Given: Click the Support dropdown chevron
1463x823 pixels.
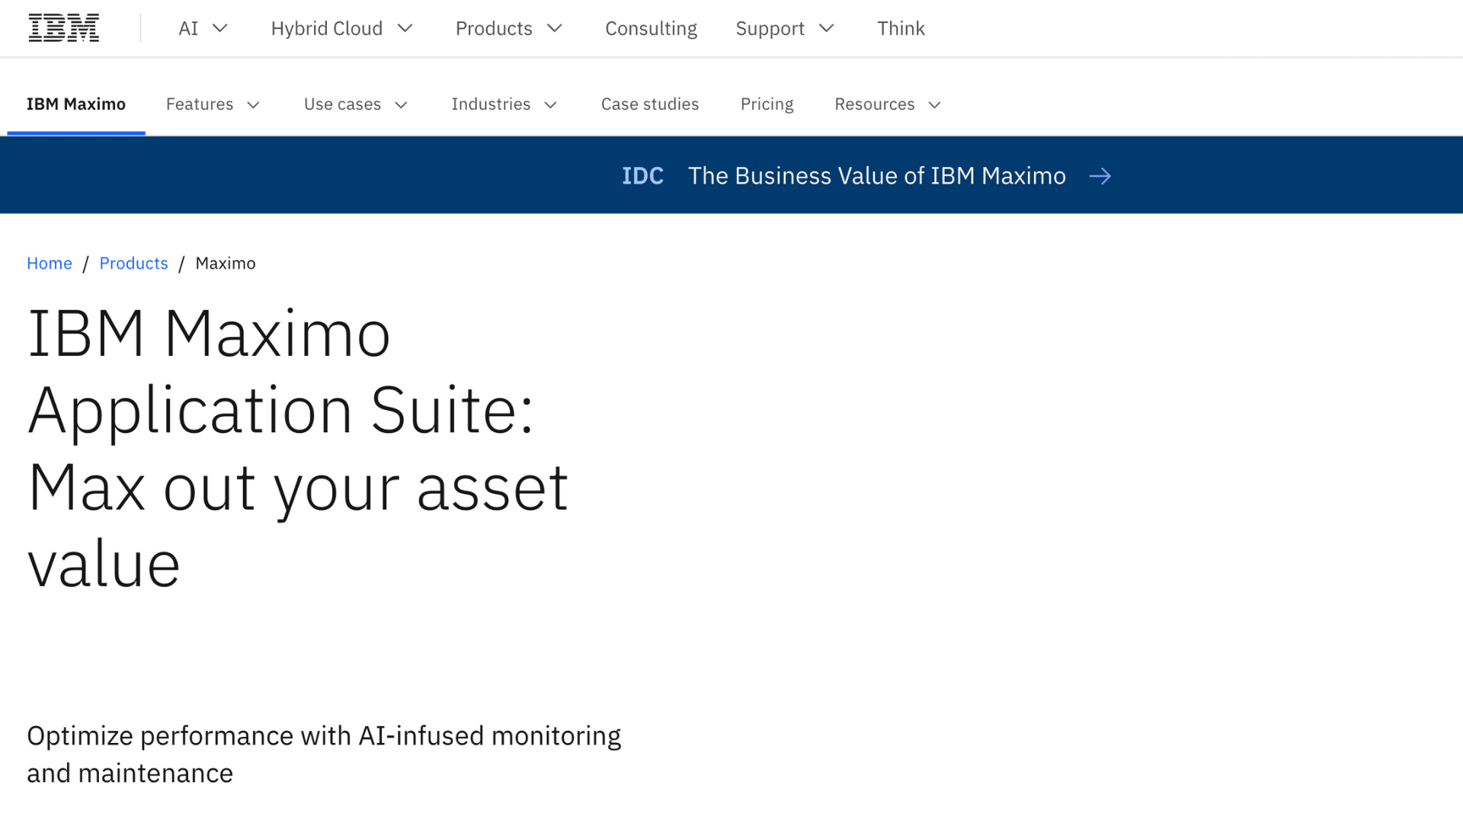Looking at the screenshot, I should (827, 28).
